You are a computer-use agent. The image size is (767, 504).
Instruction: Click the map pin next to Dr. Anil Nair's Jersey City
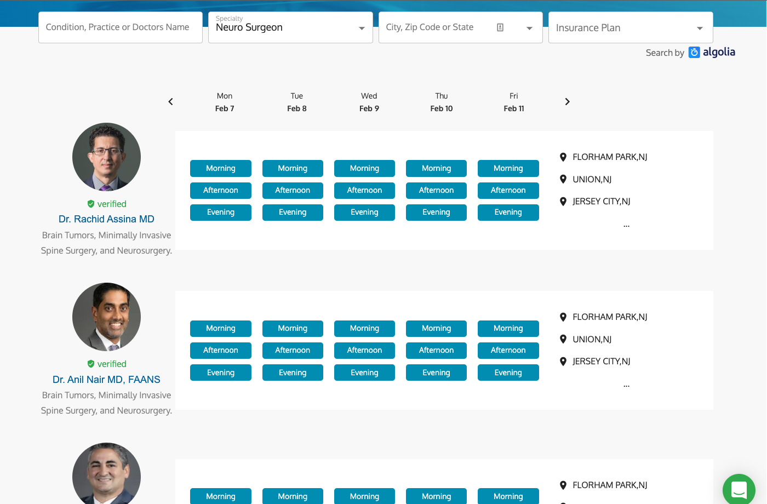point(563,362)
